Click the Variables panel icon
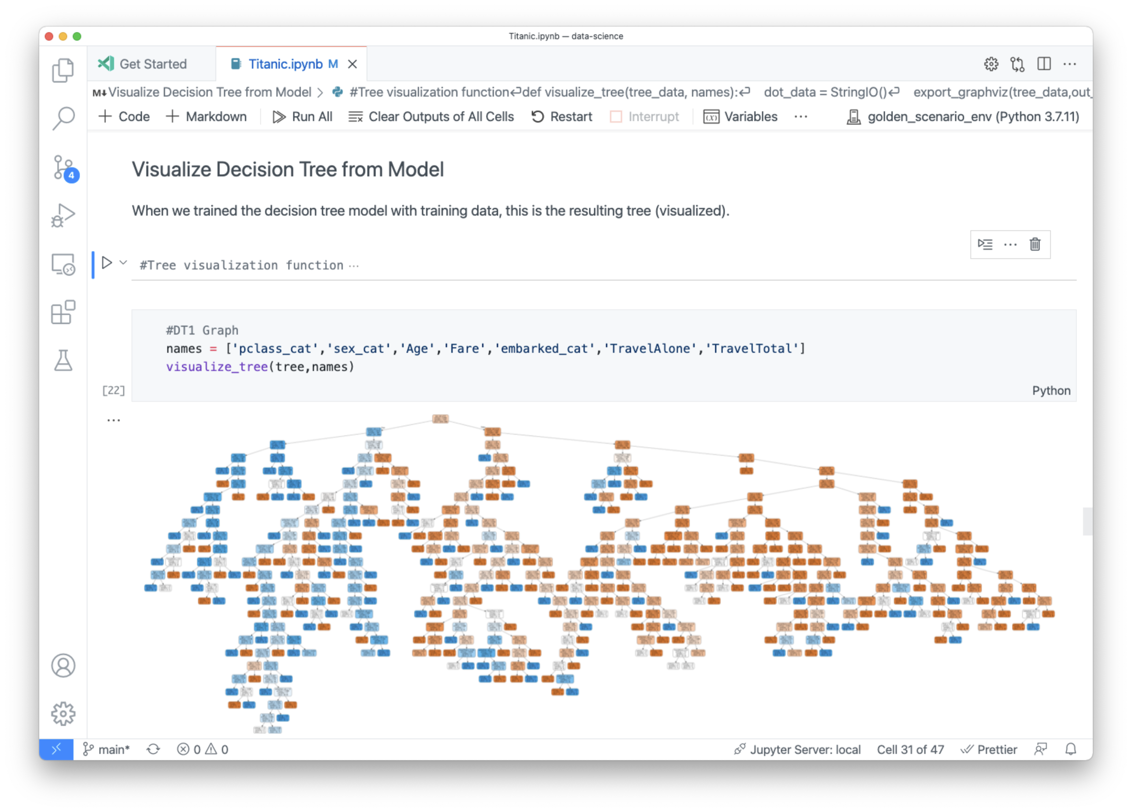 tap(709, 117)
